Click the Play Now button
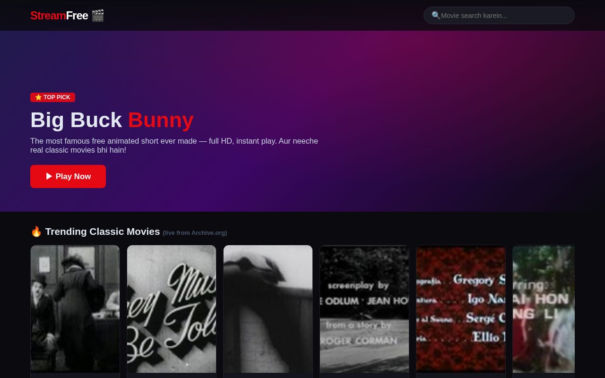 (x=68, y=176)
